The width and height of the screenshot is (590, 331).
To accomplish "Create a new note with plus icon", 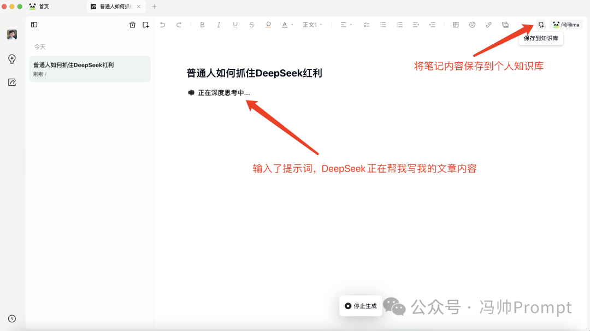I will [x=146, y=25].
